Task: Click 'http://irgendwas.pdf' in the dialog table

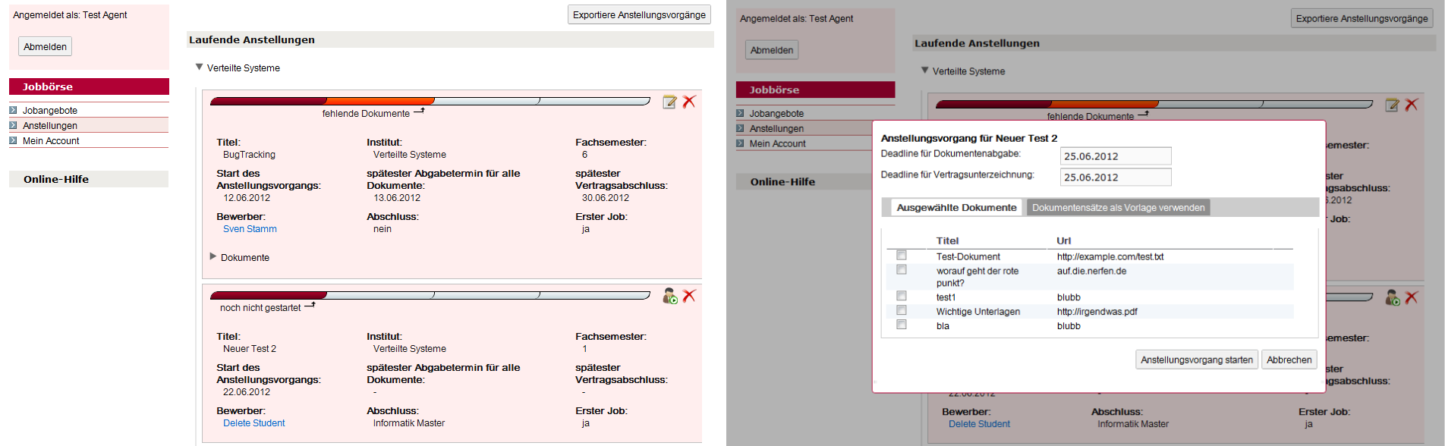Action: click(1097, 312)
